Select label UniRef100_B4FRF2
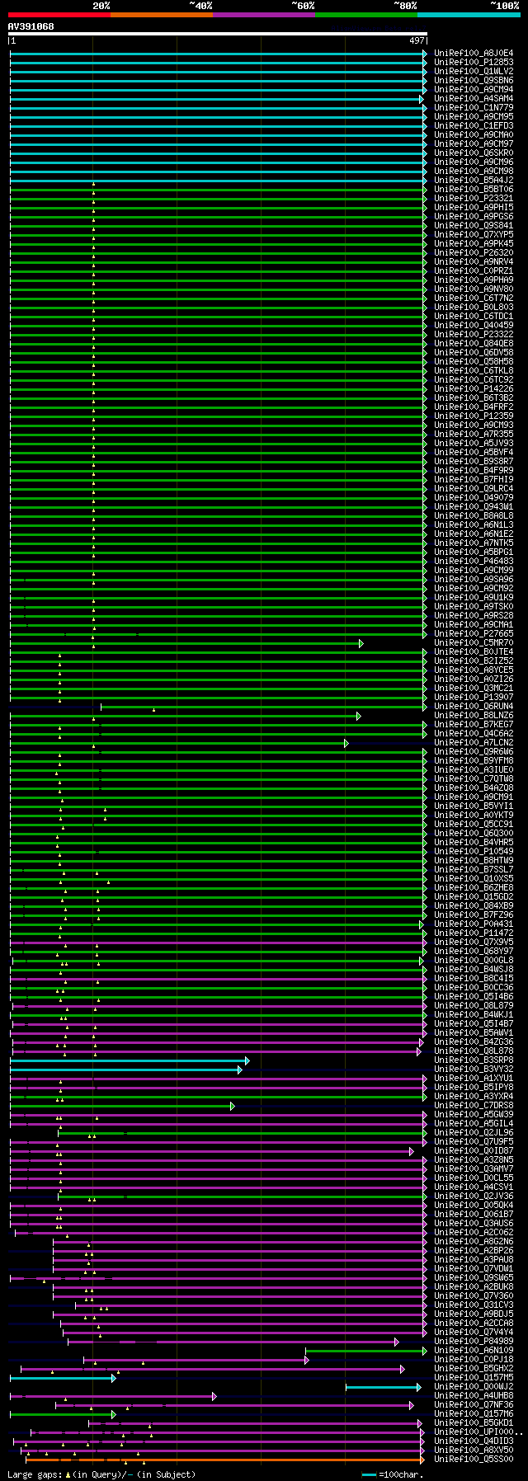 coord(474,407)
